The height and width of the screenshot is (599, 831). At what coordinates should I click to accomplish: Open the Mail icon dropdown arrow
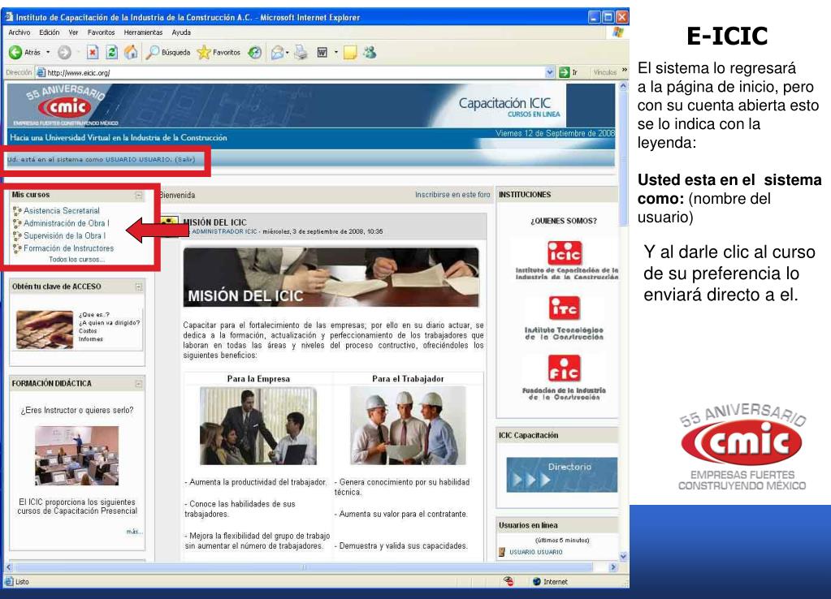click(x=288, y=53)
